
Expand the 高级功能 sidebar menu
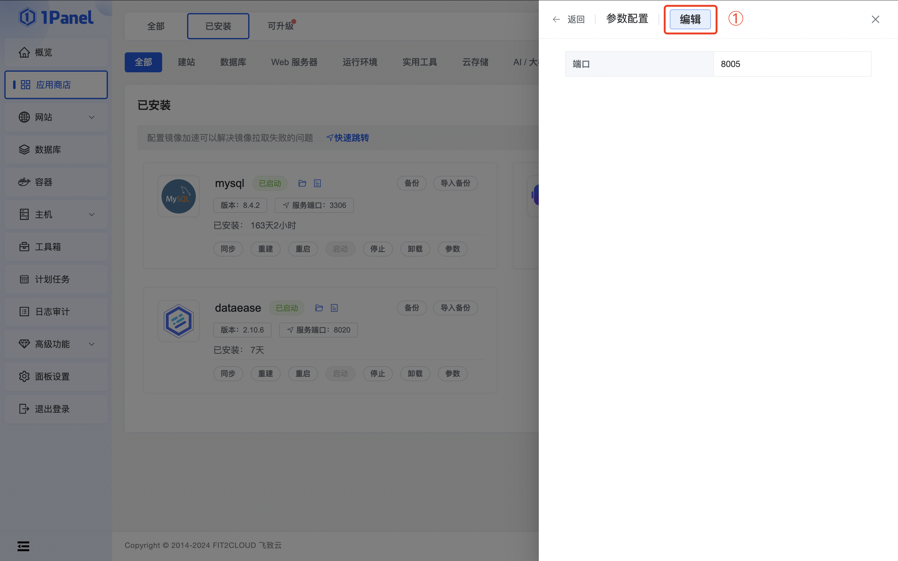pos(56,344)
